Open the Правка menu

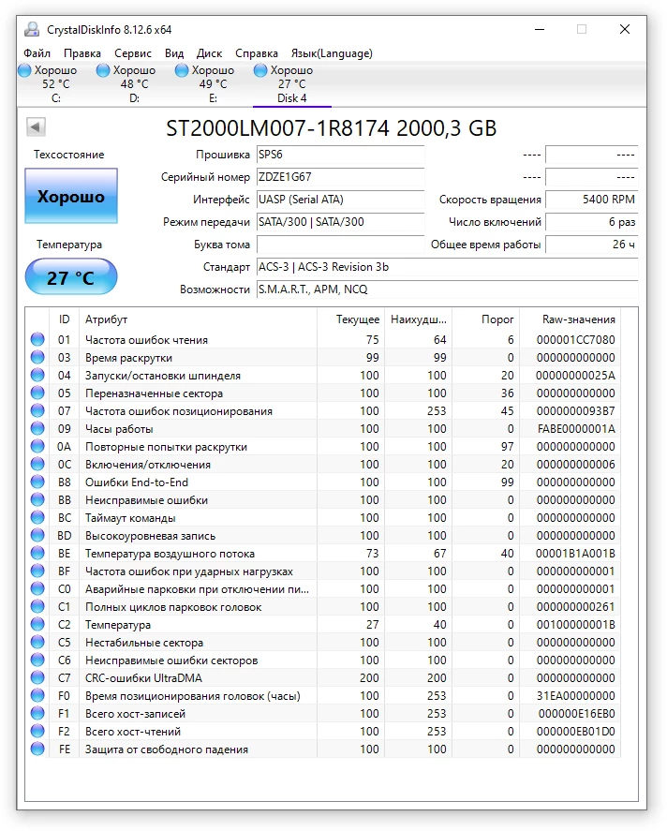pyautogui.click(x=82, y=53)
